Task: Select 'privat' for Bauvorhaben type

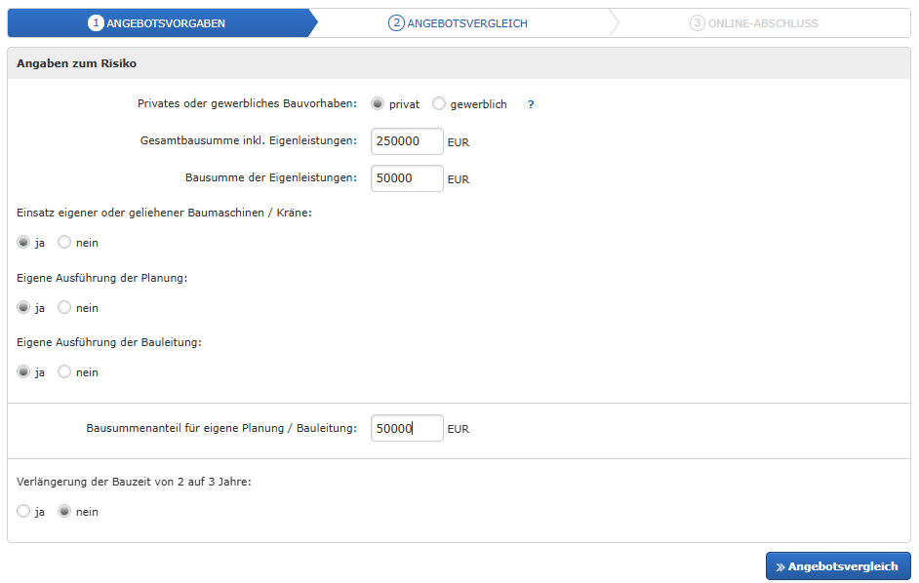Action: [378, 103]
